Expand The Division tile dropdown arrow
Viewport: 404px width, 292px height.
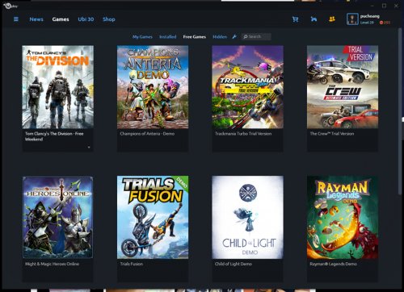click(x=89, y=147)
